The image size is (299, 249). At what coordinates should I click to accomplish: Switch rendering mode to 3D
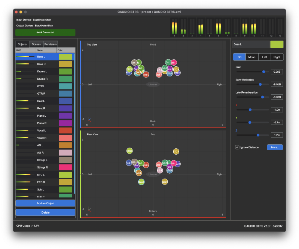tap(239, 57)
